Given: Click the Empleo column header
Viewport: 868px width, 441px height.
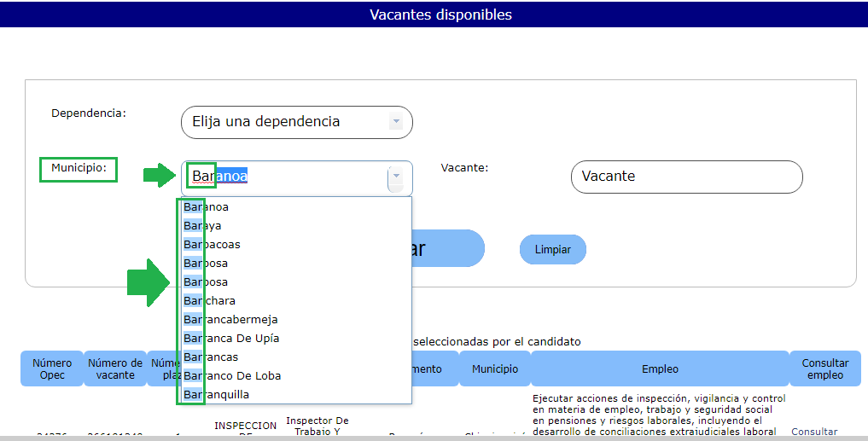Looking at the screenshot, I should pos(660,368).
